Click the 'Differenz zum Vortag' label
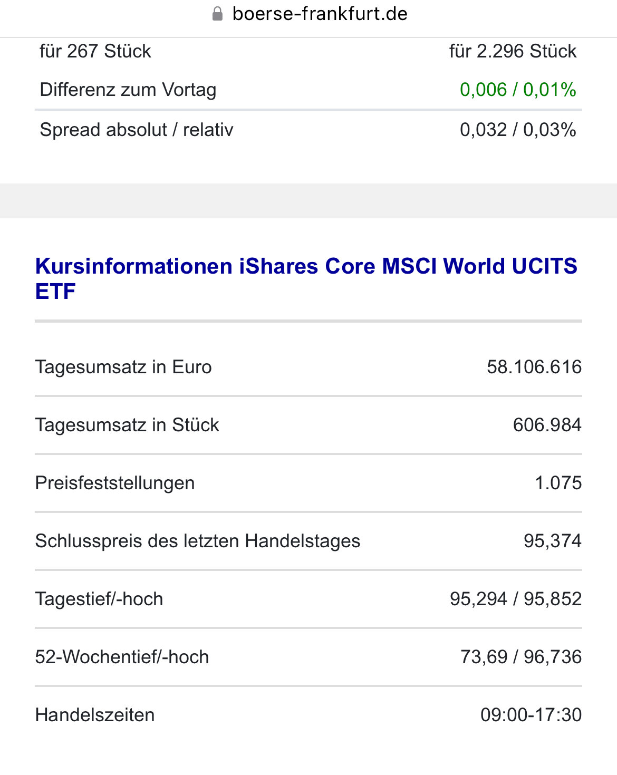Image resolution: width=617 pixels, height=775 pixels. click(128, 90)
